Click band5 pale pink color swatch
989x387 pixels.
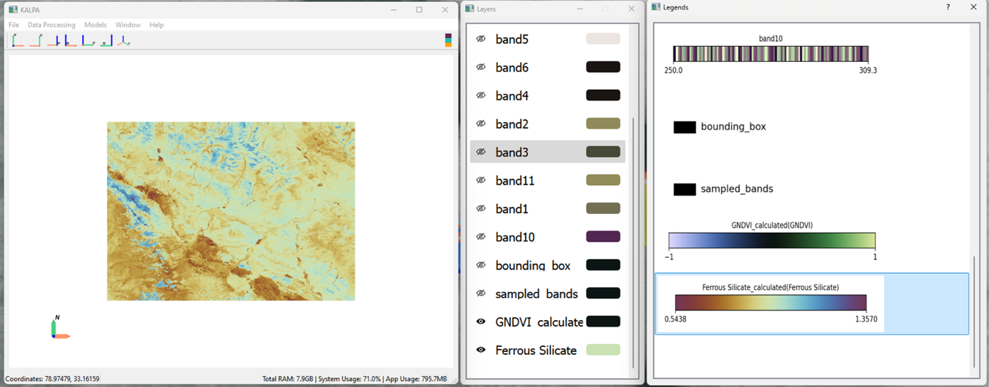(603, 39)
